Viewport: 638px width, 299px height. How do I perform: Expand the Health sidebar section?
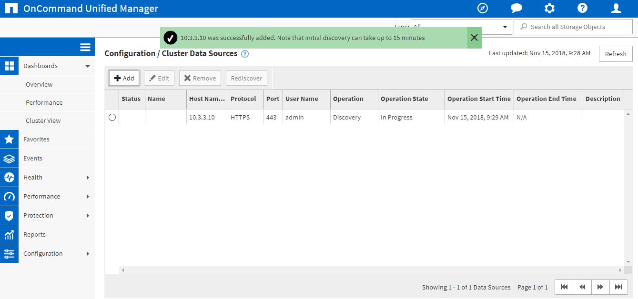pos(33,177)
